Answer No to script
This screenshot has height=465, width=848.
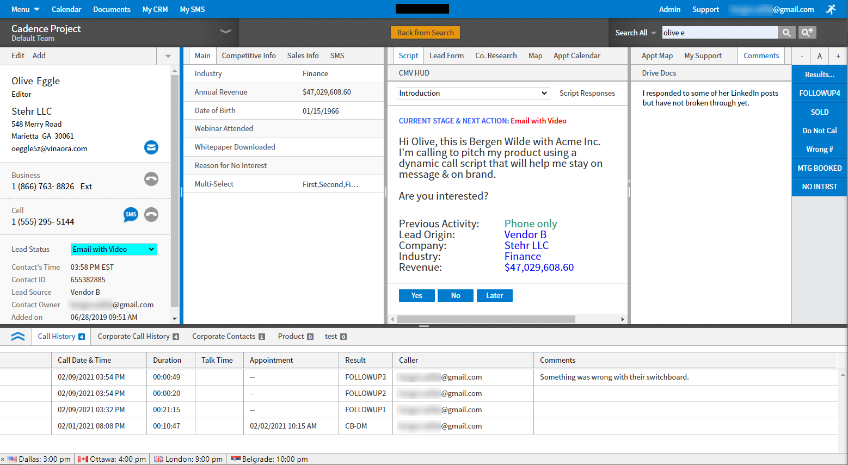coord(456,295)
